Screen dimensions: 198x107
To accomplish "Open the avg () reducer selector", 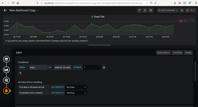I will (x=38, y=67).
